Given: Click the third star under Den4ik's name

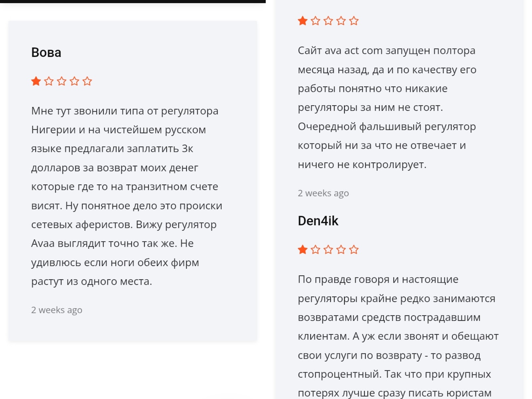Looking at the screenshot, I should click(328, 249).
